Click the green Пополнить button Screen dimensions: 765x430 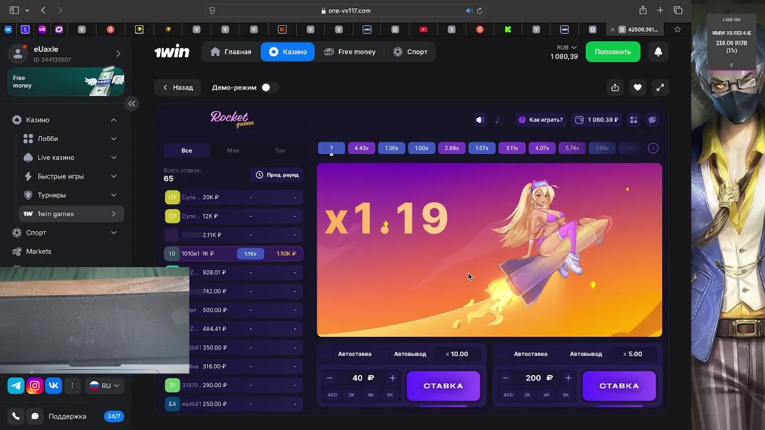coord(613,52)
